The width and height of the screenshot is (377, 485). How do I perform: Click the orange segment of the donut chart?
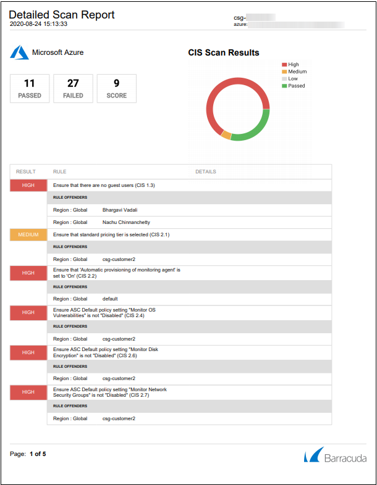226,135
